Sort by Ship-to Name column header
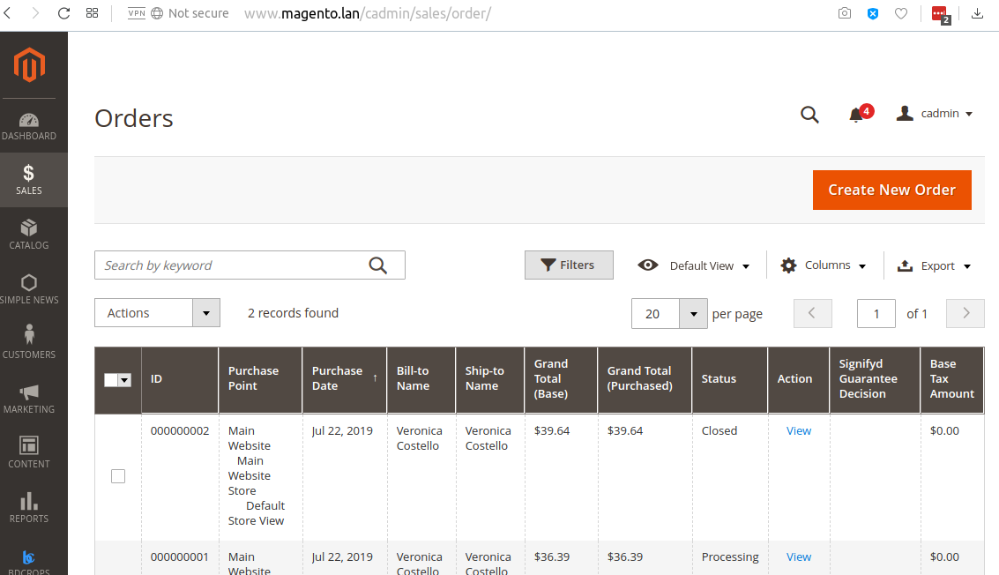This screenshot has height=575, width=999. [490, 378]
